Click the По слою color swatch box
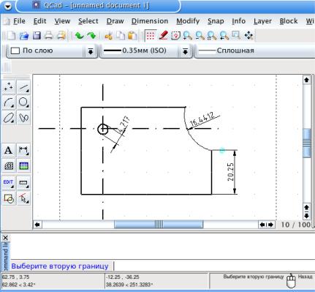Viewport: 315px width, 292px height. click(x=15, y=50)
